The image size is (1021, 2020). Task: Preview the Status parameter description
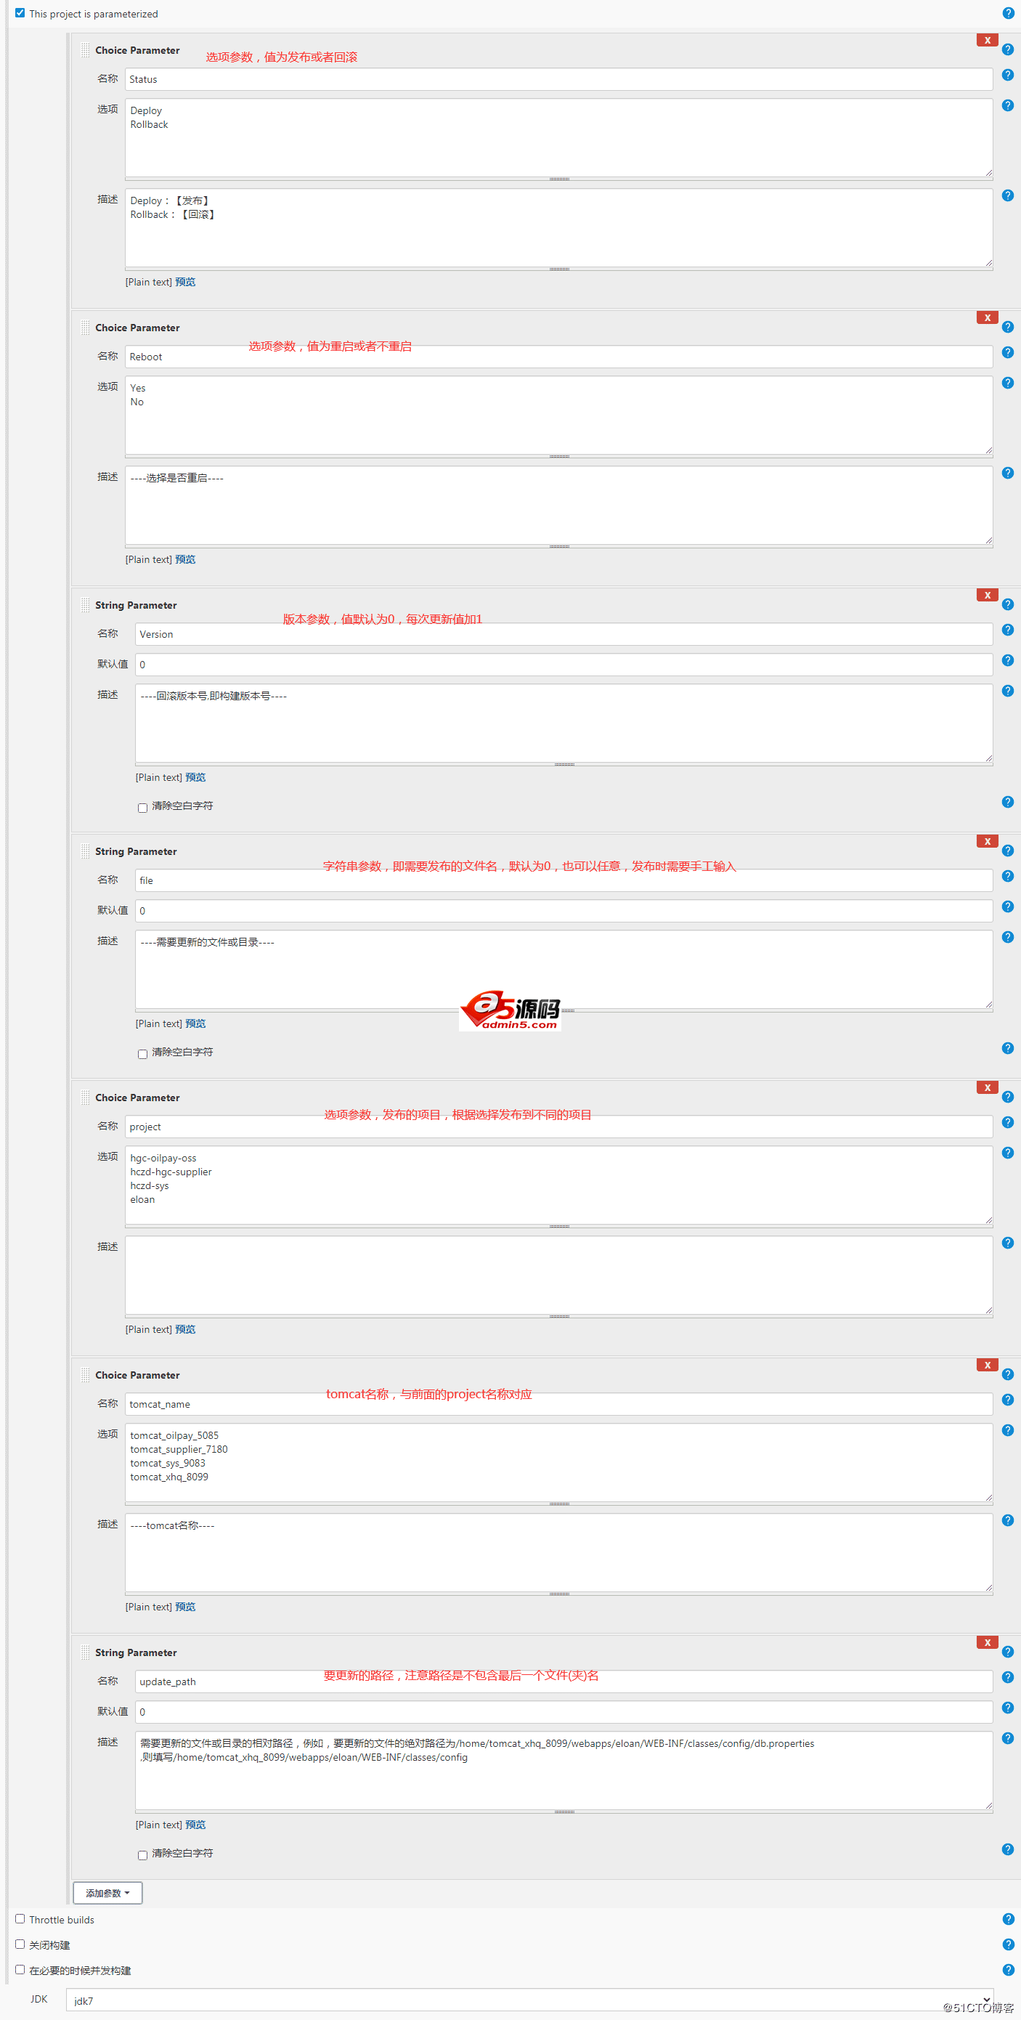pyautogui.click(x=185, y=283)
